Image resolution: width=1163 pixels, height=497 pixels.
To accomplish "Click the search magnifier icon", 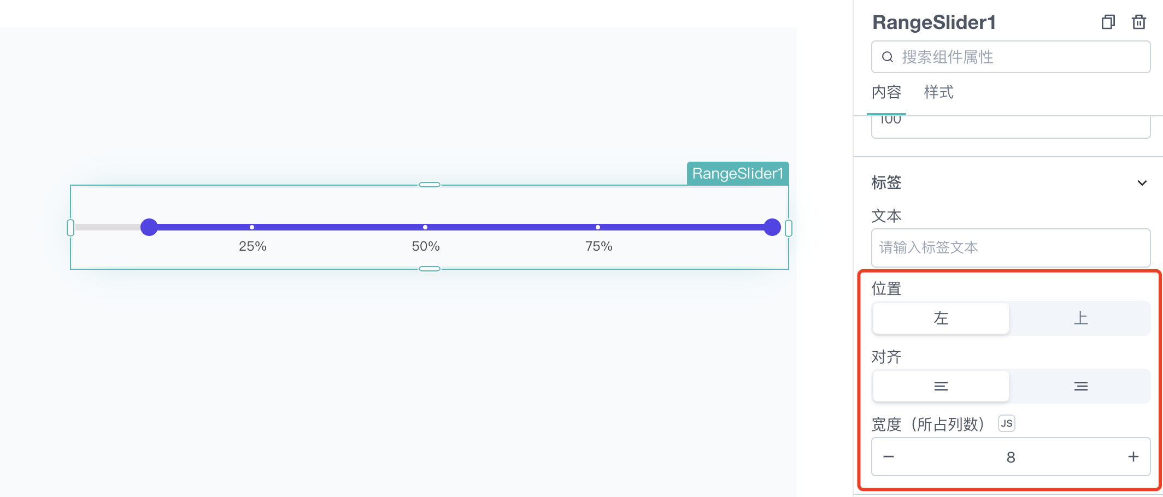I will [888, 57].
